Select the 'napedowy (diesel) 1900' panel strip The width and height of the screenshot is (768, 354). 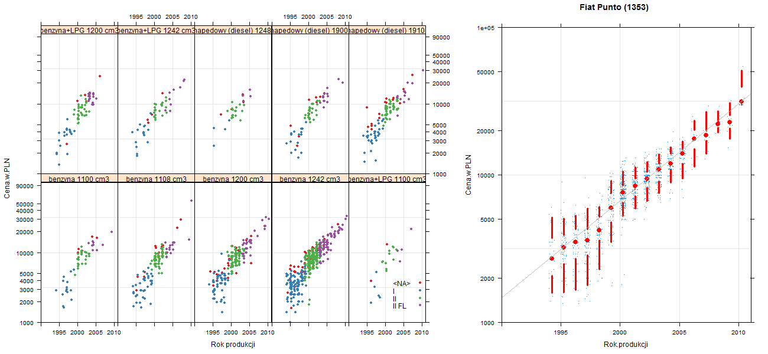point(310,30)
